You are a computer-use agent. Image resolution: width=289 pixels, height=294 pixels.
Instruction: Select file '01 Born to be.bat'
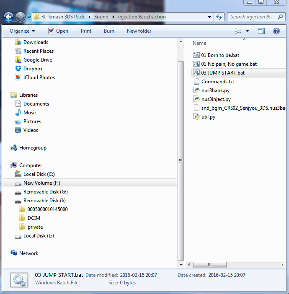point(216,55)
